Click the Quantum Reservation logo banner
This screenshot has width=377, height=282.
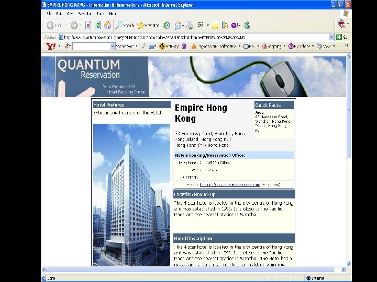(x=102, y=77)
